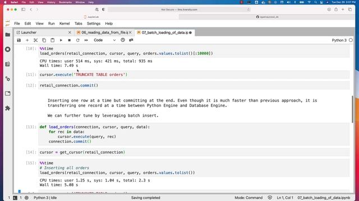Click the Ln 1, Col 1 status item
This screenshot has width=359, height=201.
285,198
